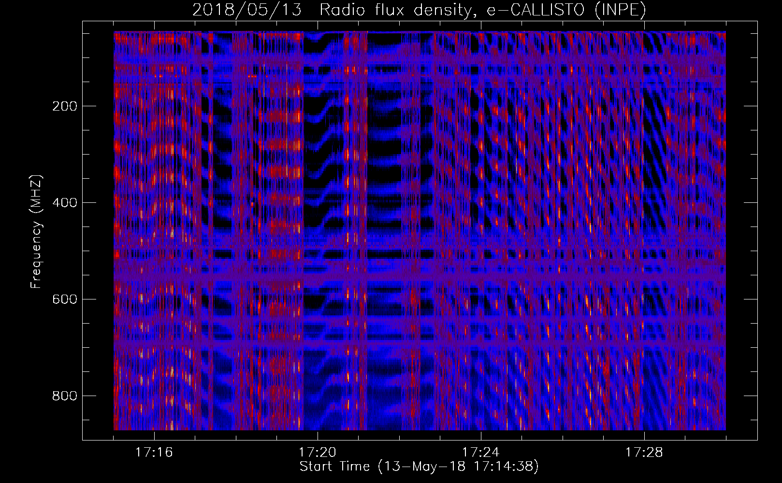Click the 600 frequency tick label
The height and width of the screenshot is (483, 782).
65,299
